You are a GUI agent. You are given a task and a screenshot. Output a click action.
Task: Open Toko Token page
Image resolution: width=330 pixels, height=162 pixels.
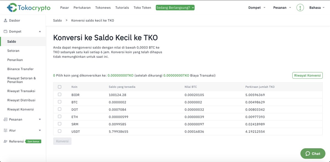(142, 8)
